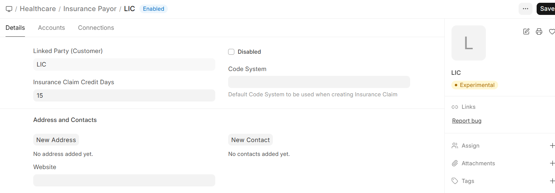Click the Attachments label in sidebar
Screen dimensions: 555x193
click(x=478, y=164)
